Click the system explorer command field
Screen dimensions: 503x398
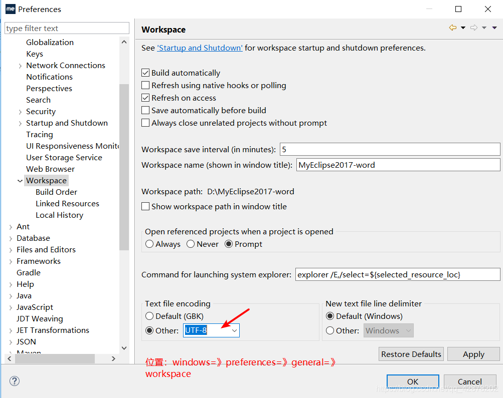click(398, 274)
